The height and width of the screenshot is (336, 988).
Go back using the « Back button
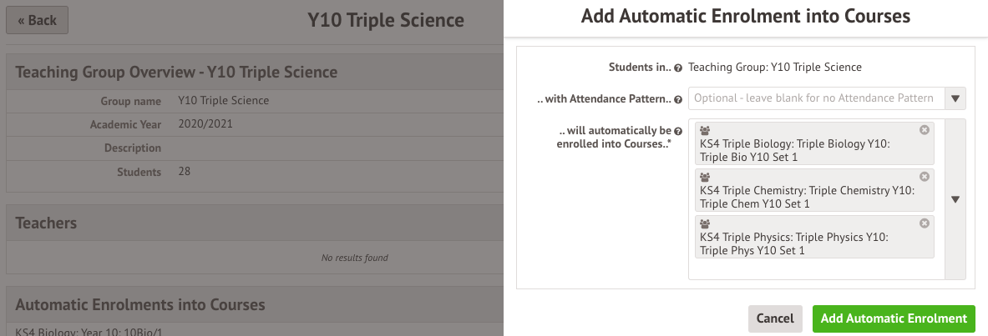pyautogui.click(x=37, y=20)
